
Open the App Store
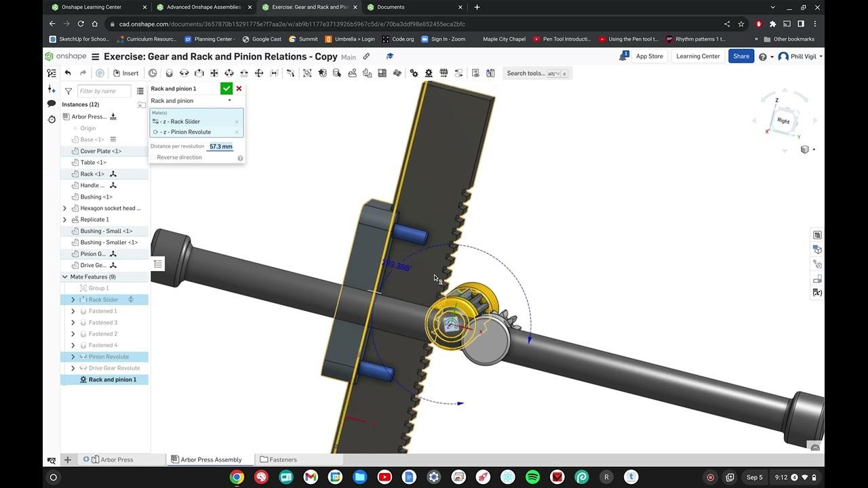[649, 56]
